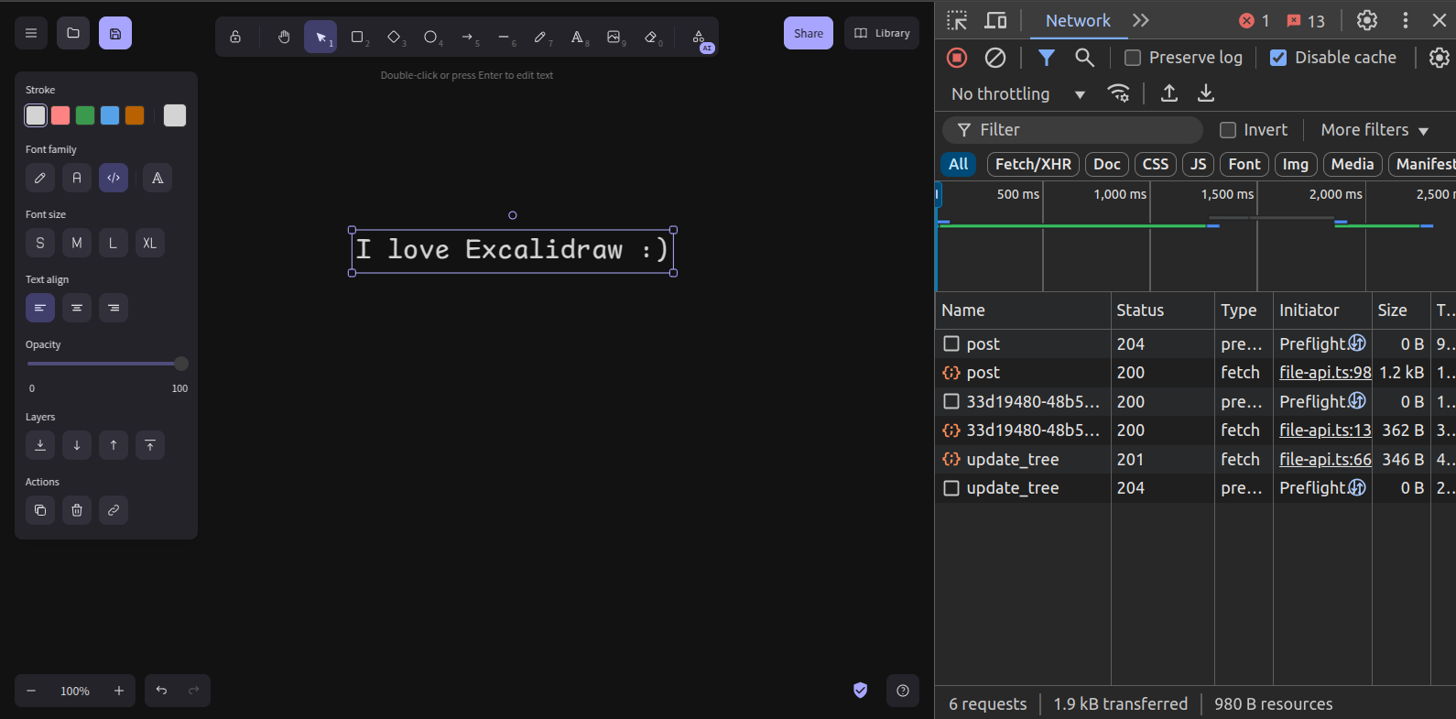
Task: Expand more DevTools tabs chevron
Action: (1141, 20)
